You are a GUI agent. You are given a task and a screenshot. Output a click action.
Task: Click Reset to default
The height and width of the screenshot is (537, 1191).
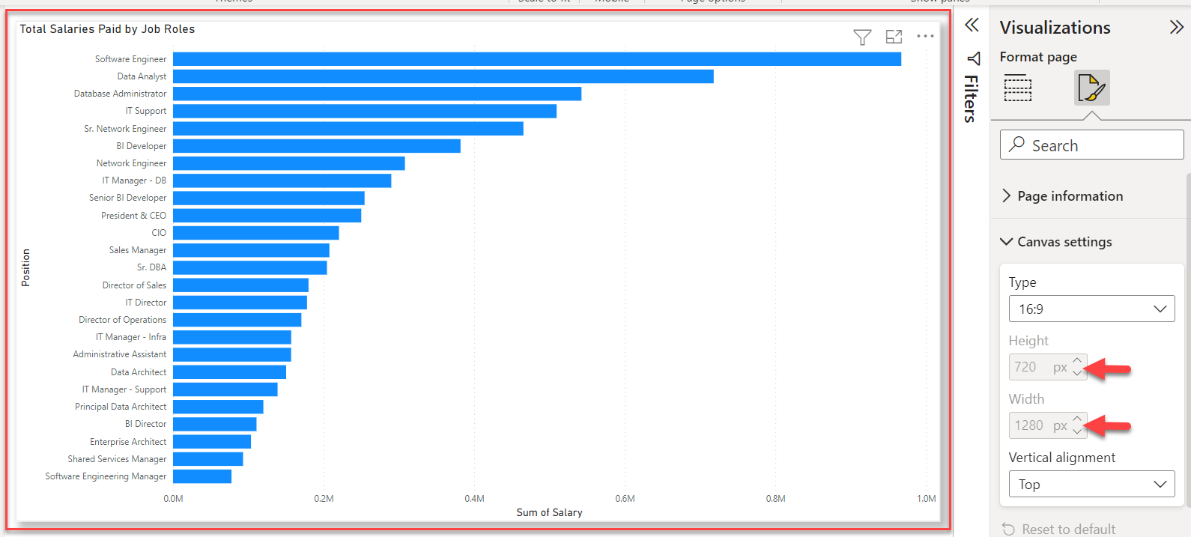coord(1058,529)
